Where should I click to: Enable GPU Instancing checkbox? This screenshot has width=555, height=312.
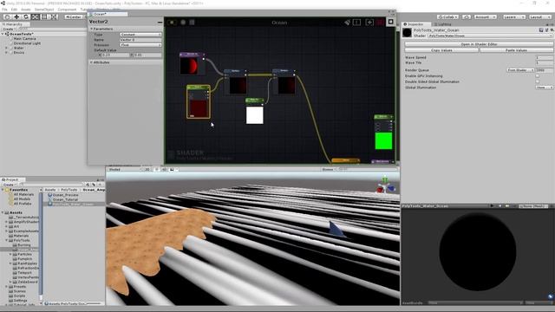tap(538, 76)
